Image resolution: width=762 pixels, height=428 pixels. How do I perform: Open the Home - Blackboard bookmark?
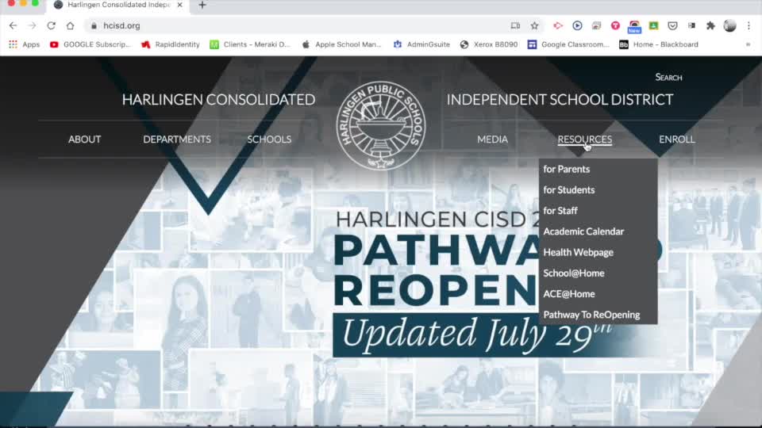tap(658, 44)
